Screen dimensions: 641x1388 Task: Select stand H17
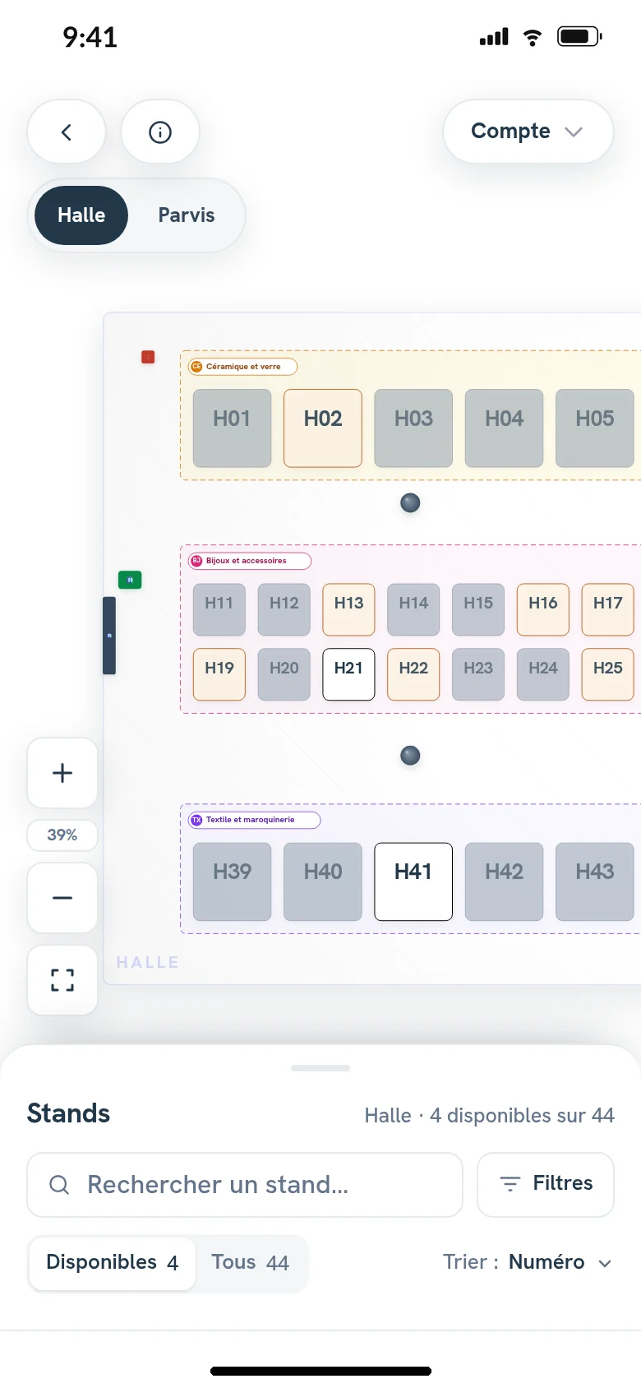point(608,609)
